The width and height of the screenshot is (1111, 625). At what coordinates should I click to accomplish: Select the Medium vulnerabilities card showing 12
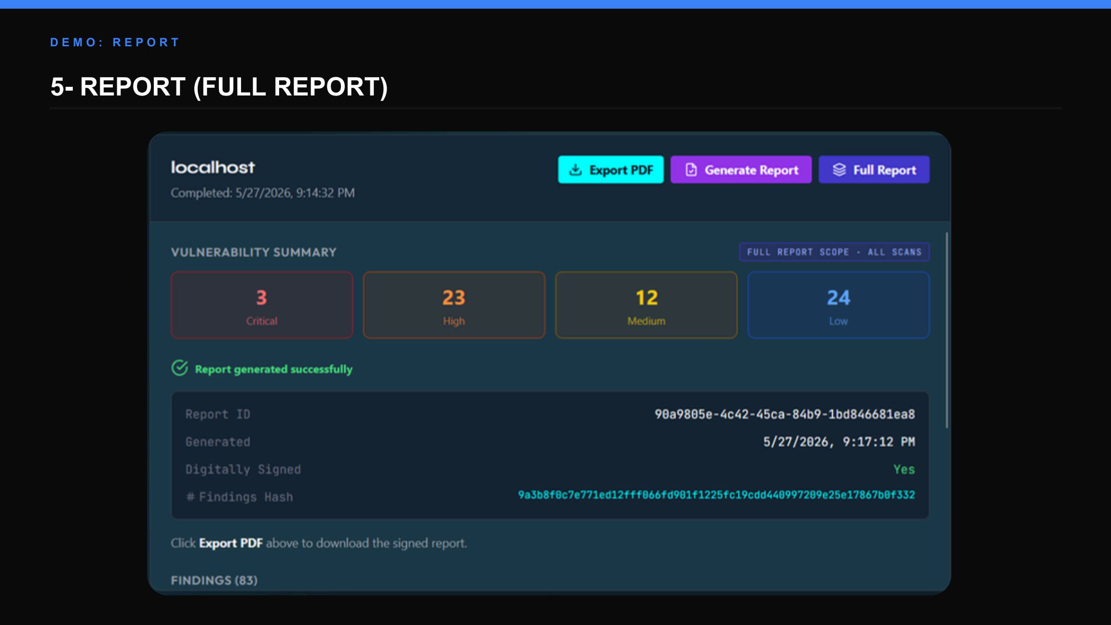tap(646, 305)
